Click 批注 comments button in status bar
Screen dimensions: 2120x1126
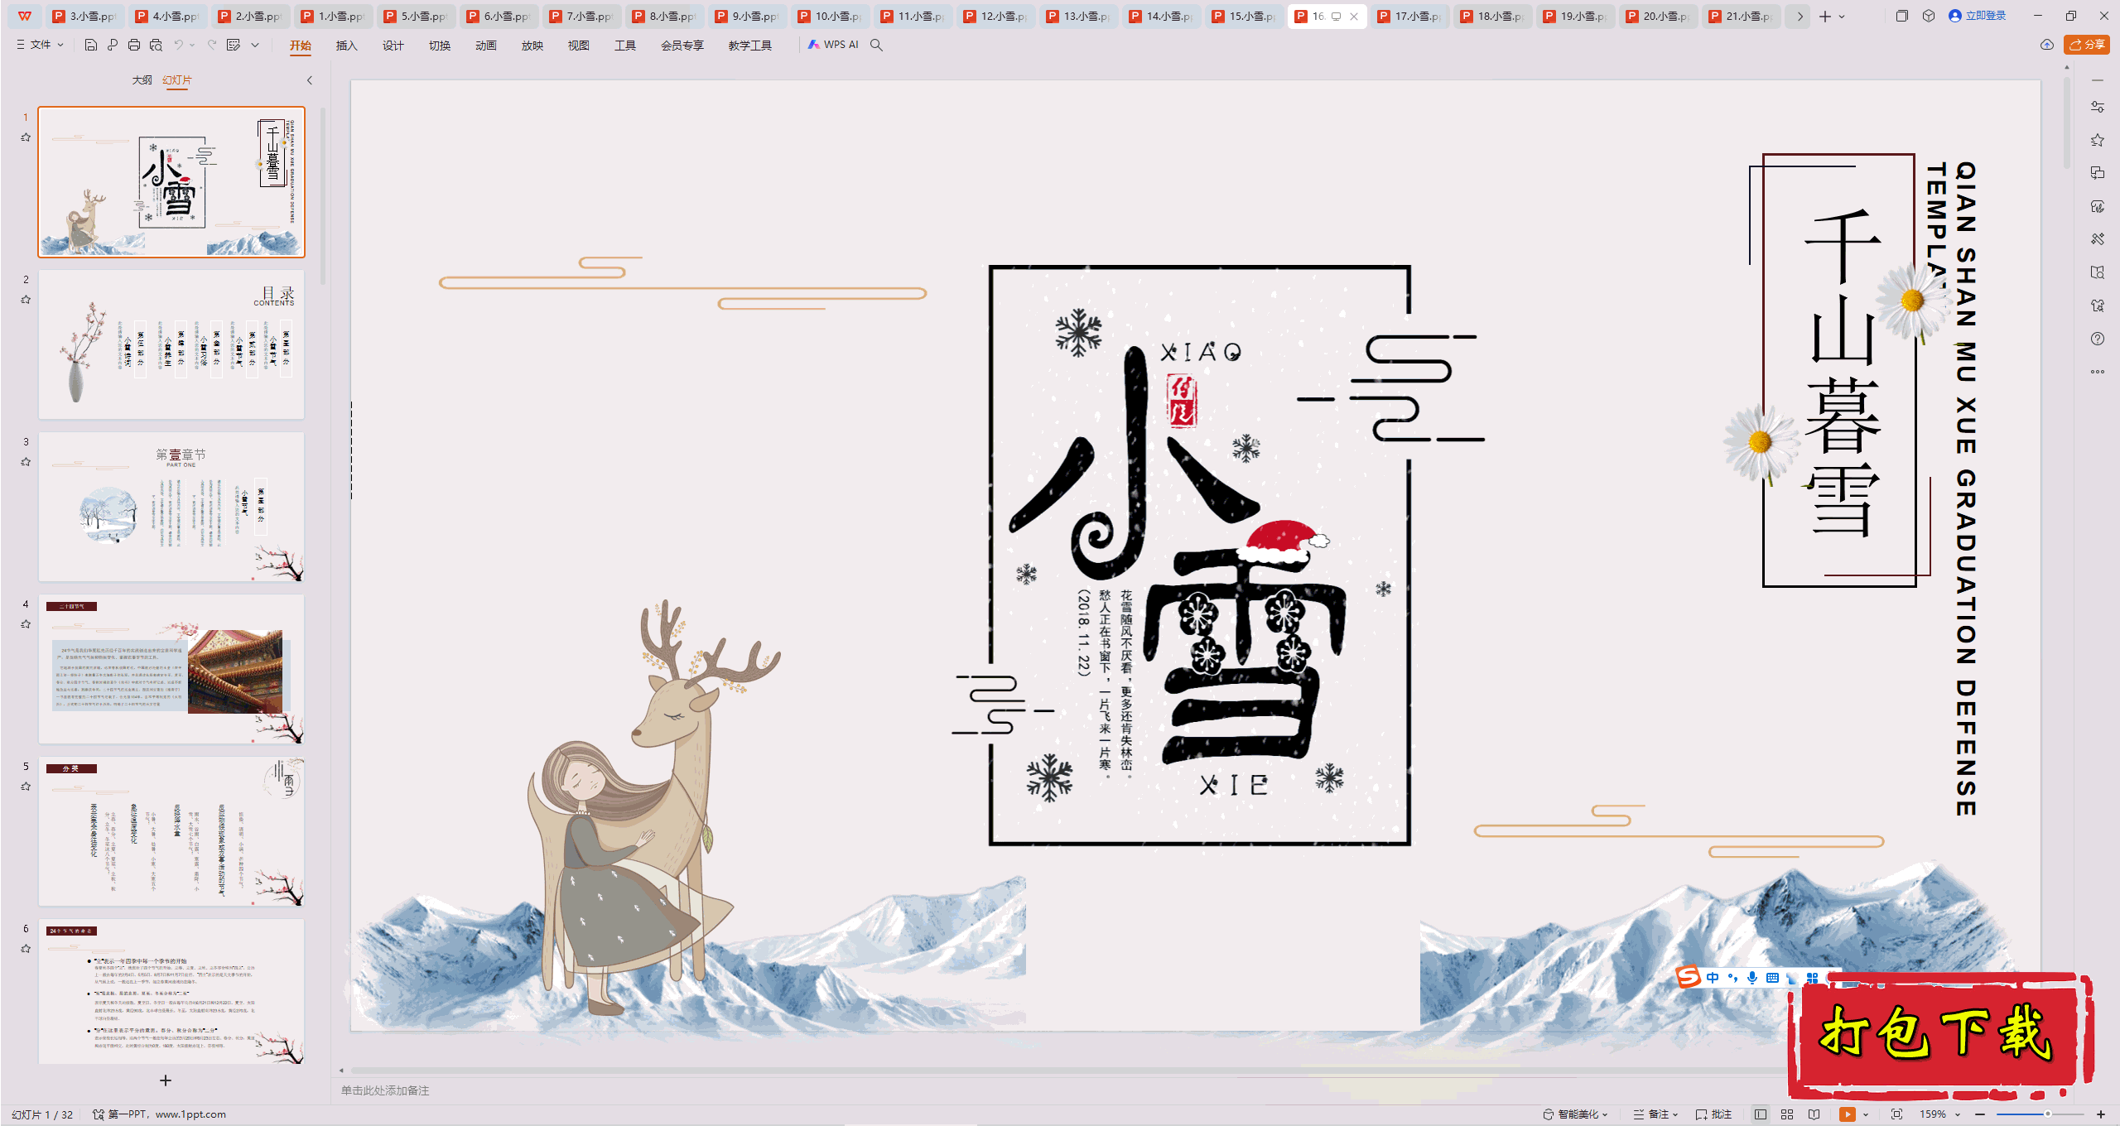tap(1713, 1114)
